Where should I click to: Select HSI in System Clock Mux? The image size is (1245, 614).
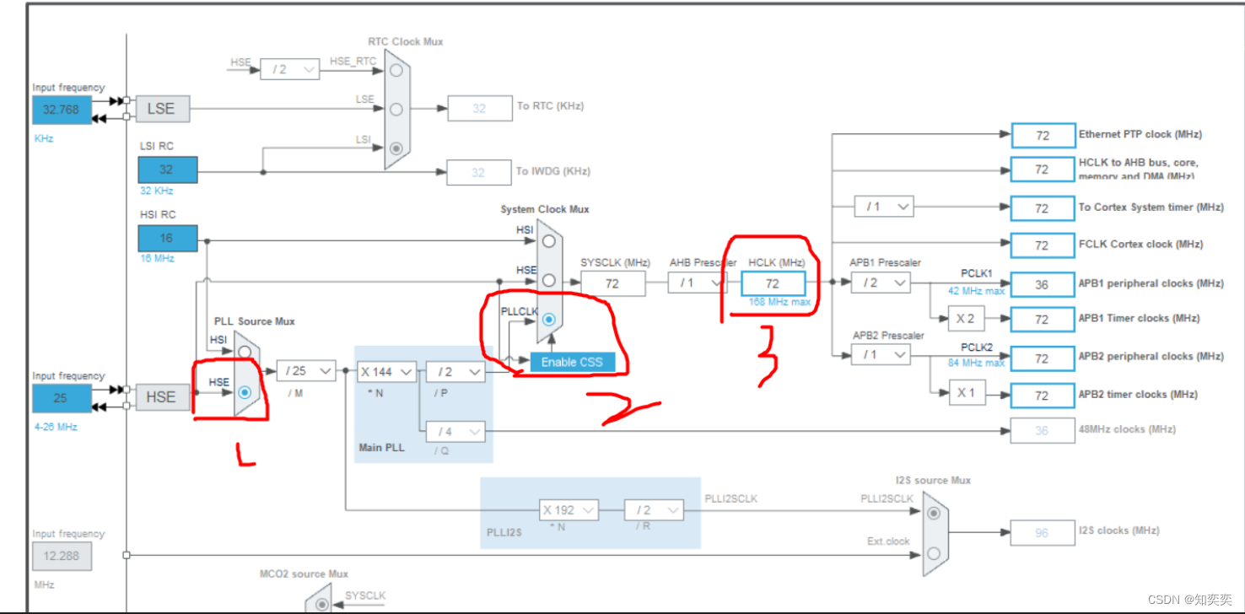coord(549,240)
